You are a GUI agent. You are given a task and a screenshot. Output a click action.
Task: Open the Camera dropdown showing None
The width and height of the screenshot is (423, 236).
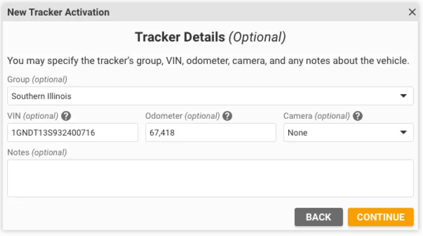tap(348, 133)
